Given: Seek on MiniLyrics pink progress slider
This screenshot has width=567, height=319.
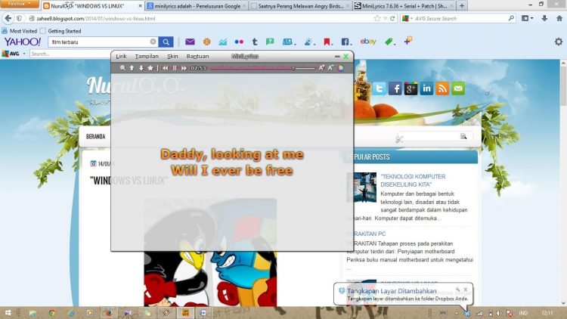Looking at the screenshot, I should [262, 68].
